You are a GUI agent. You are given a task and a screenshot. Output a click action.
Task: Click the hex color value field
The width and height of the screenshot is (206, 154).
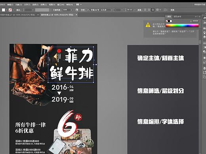click(x=195, y=21)
